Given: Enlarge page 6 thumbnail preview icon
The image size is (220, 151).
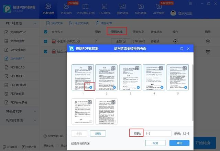Looking at the screenshot, I should [90, 102].
